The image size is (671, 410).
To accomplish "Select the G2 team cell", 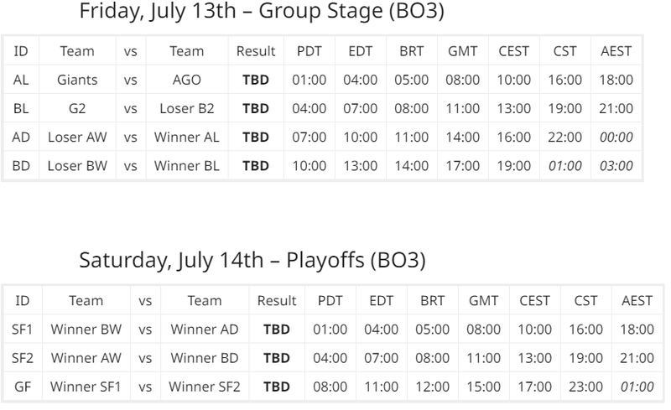I will pyautogui.click(x=77, y=108).
